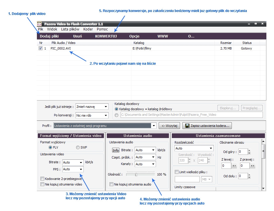Screen dimensions: 274x211
Task: Select the PIC_0002.AVI file row
Action: pos(151,48)
